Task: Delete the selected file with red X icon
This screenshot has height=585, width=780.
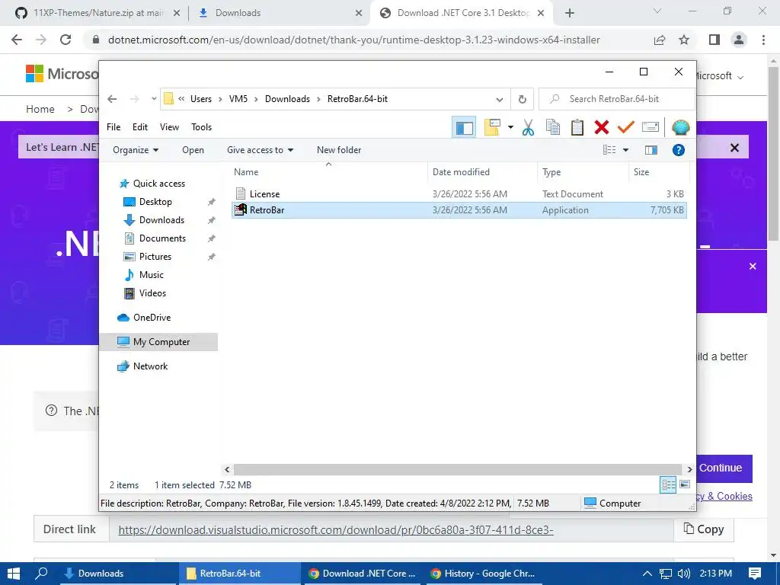Action: [x=602, y=127]
